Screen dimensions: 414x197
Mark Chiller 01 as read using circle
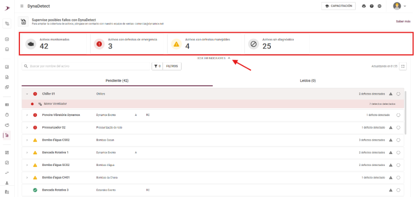(398, 94)
